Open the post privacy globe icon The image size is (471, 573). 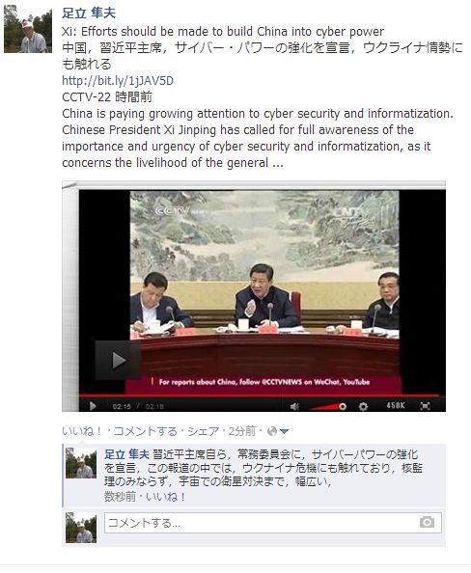click(x=272, y=431)
